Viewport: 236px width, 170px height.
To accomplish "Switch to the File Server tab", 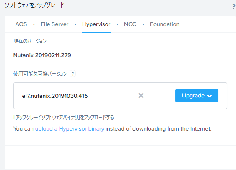I will 54,24.
